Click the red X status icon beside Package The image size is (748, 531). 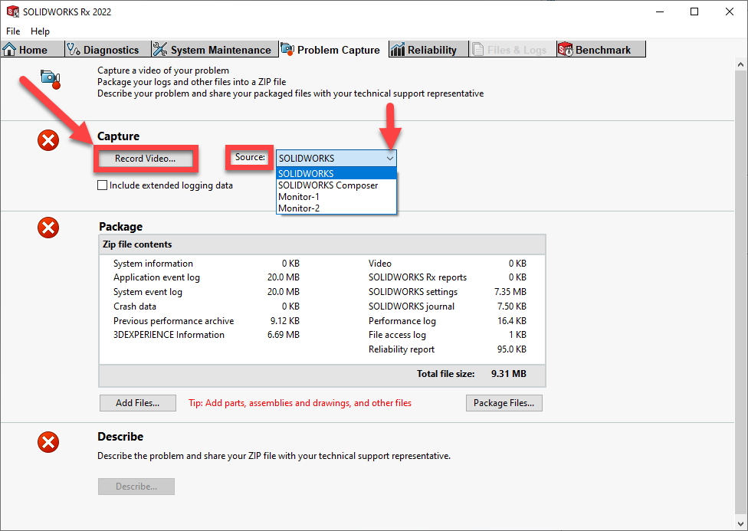pyautogui.click(x=48, y=228)
